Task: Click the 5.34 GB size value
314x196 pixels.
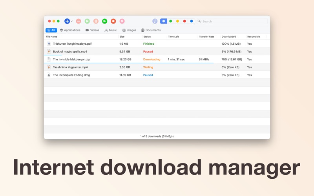Action: click(124, 51)
